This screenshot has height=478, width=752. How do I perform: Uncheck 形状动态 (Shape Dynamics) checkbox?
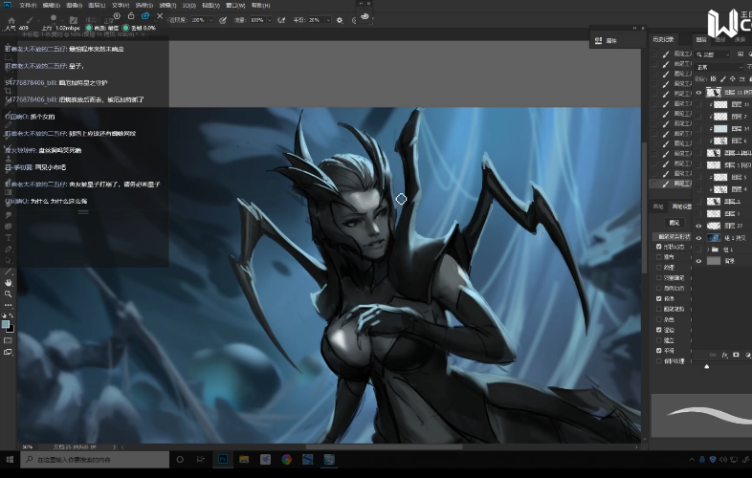(x=659, y=247)
